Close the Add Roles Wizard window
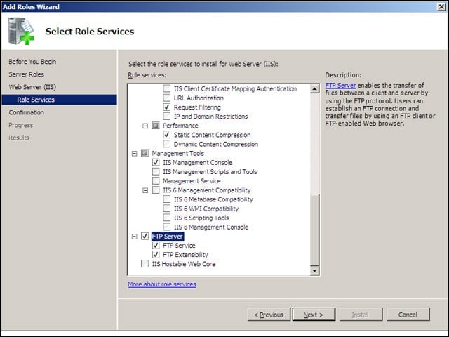 (441, 6)
